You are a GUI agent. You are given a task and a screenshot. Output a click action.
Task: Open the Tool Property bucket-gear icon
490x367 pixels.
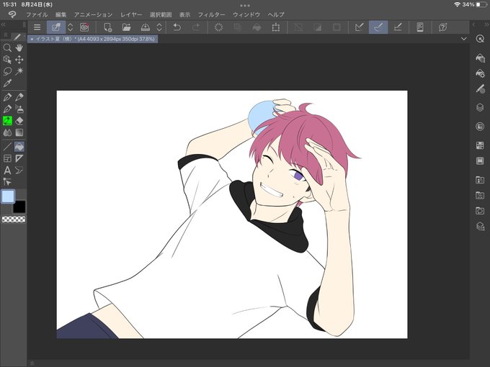pos(480,73)
